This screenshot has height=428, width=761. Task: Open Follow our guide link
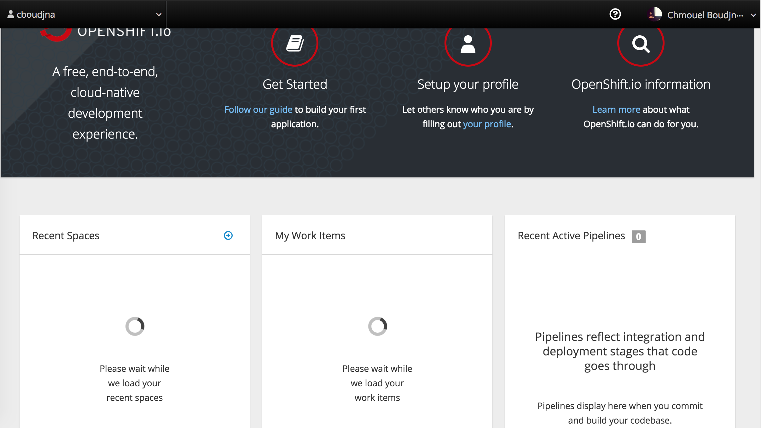[258, 110]
